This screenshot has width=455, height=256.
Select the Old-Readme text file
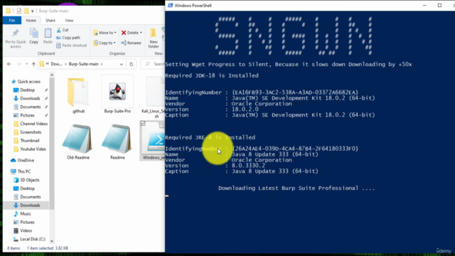(x=77, y=142)
